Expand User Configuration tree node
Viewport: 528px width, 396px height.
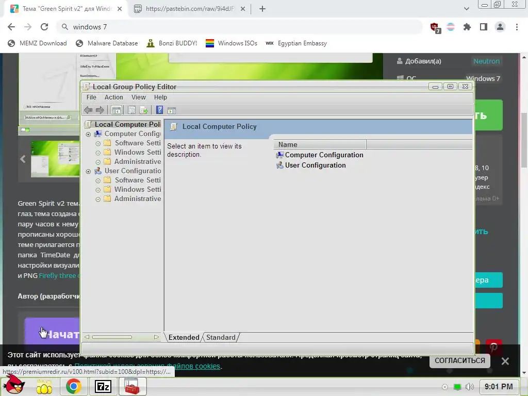pos(88,171)
